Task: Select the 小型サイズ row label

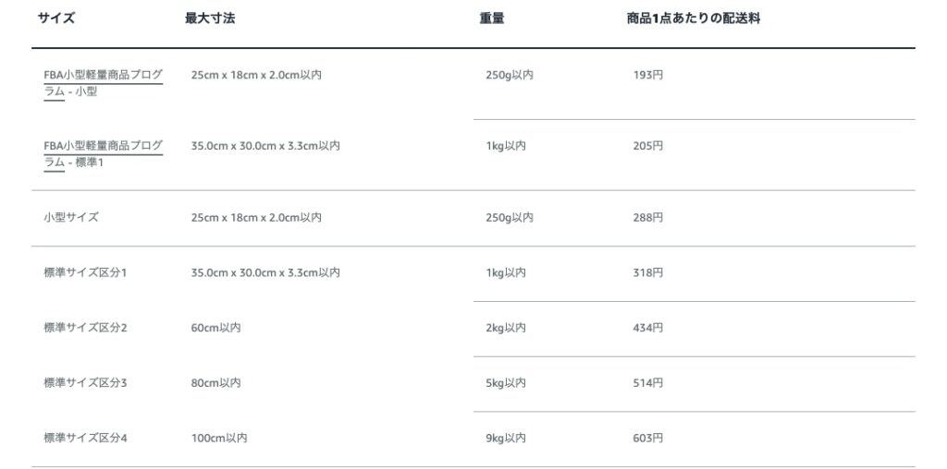Action: tap(71, 218)
